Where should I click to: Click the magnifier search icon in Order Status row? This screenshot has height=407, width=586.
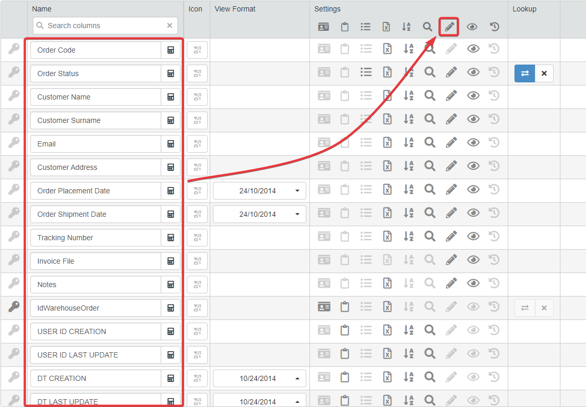(429, 72)
